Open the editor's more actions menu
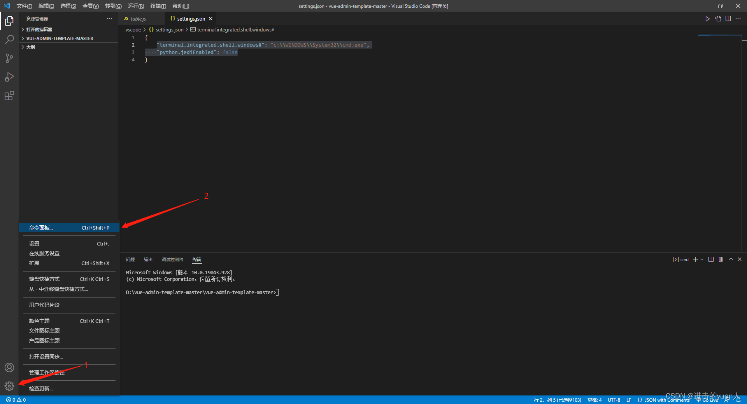This screenshot has width=747, height=404. [738, 19]
